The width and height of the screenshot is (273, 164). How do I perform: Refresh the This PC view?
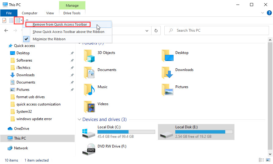[156, 30]
